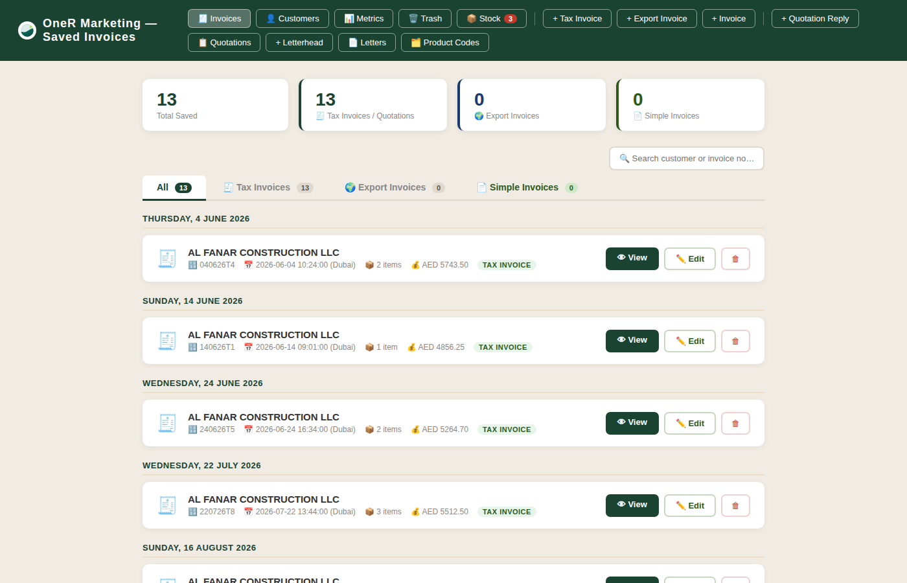Delete the 220726T8 invoice with trash icon
Image resolution: width=907 pixels, height=583 pixels.
pyautogui.click(x=735, y=506)
